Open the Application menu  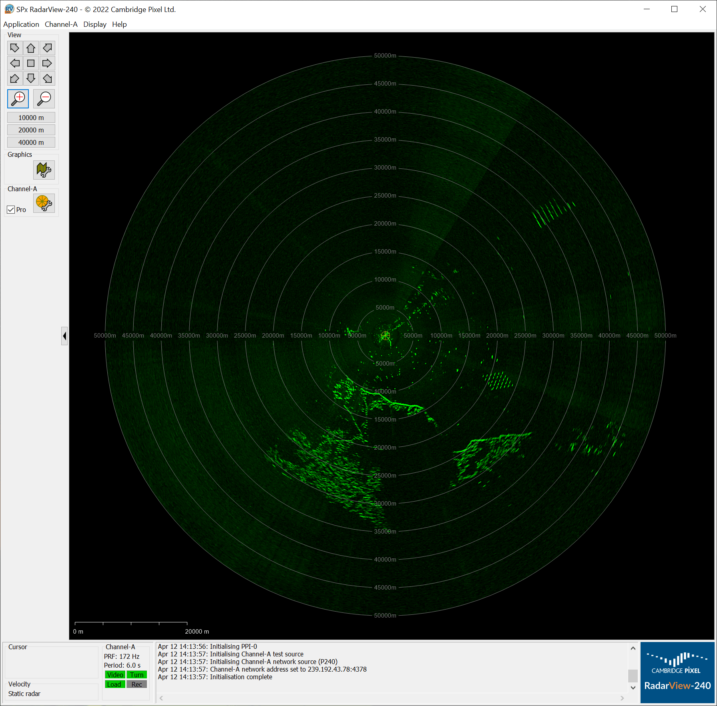pyautogui.click(x=21, y=24)
